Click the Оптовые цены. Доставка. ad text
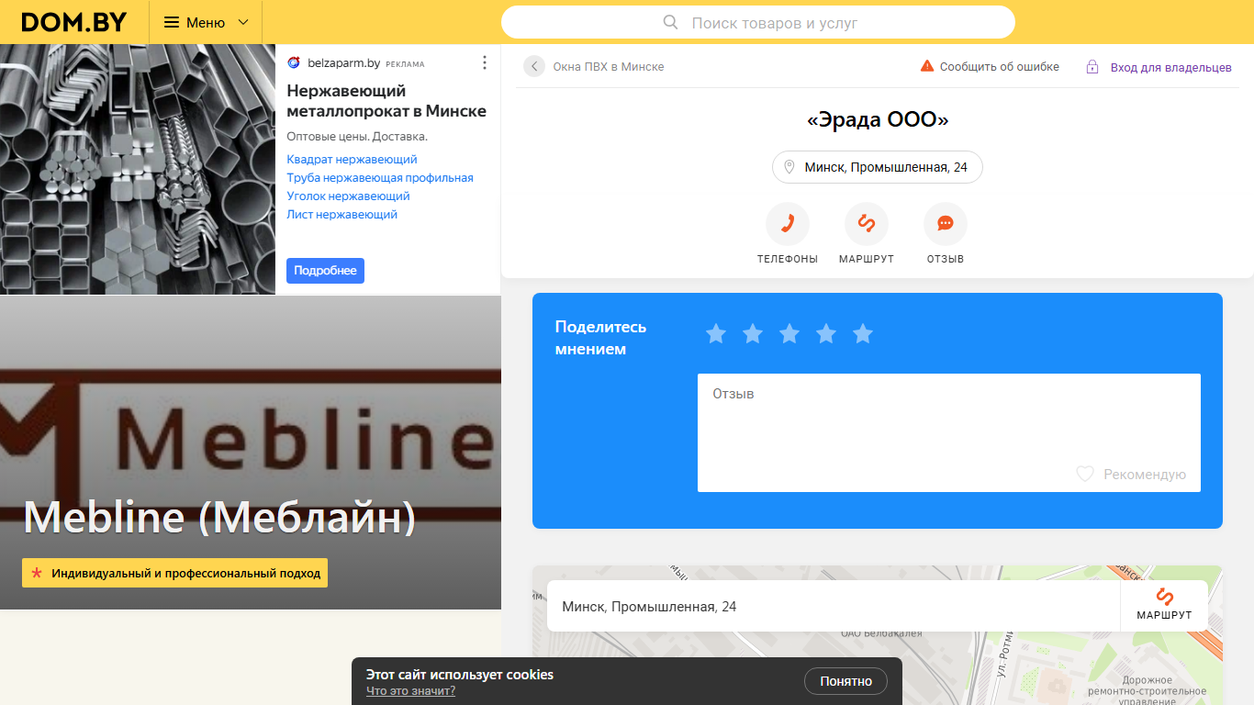1254x705 pixels. [x=357, y=137]
